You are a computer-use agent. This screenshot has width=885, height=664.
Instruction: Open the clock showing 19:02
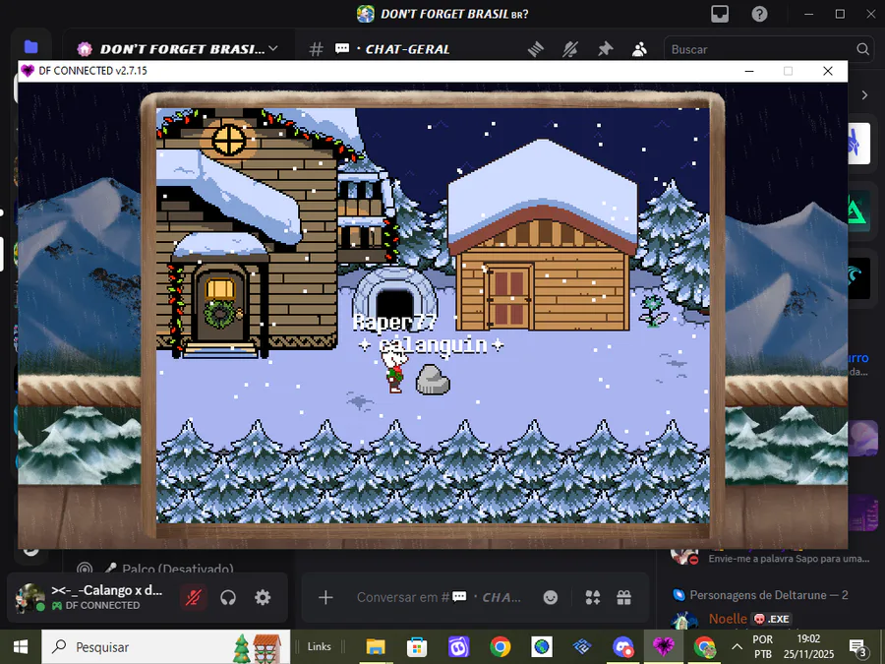808,646
